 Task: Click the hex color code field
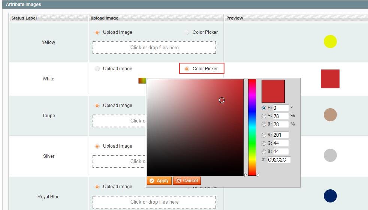pyautogui.click(x=279, y=160)
